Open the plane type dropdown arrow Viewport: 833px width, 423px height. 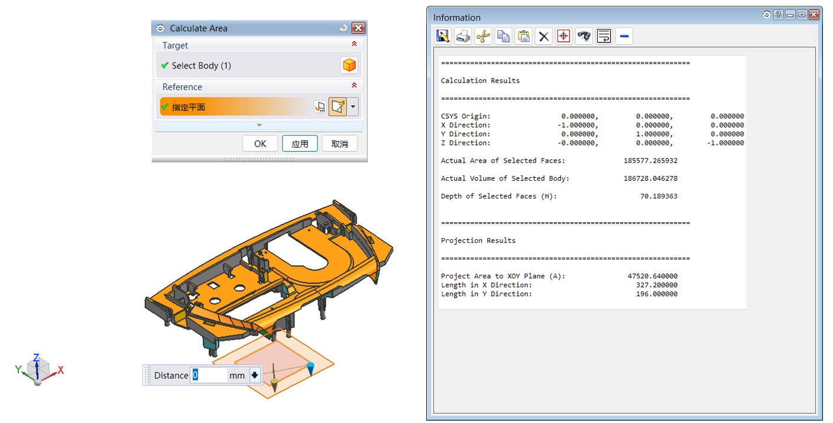[x=354, y=107]
